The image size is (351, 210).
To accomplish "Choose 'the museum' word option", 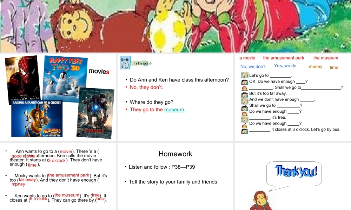I will pyautogui.click(x=325, y=58).
